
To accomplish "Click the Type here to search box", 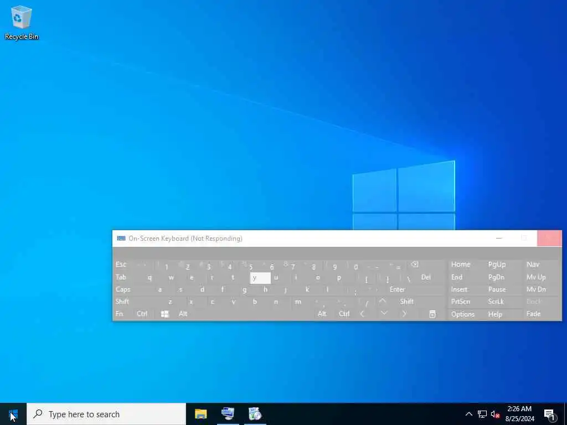I will (x=106, y=414).
